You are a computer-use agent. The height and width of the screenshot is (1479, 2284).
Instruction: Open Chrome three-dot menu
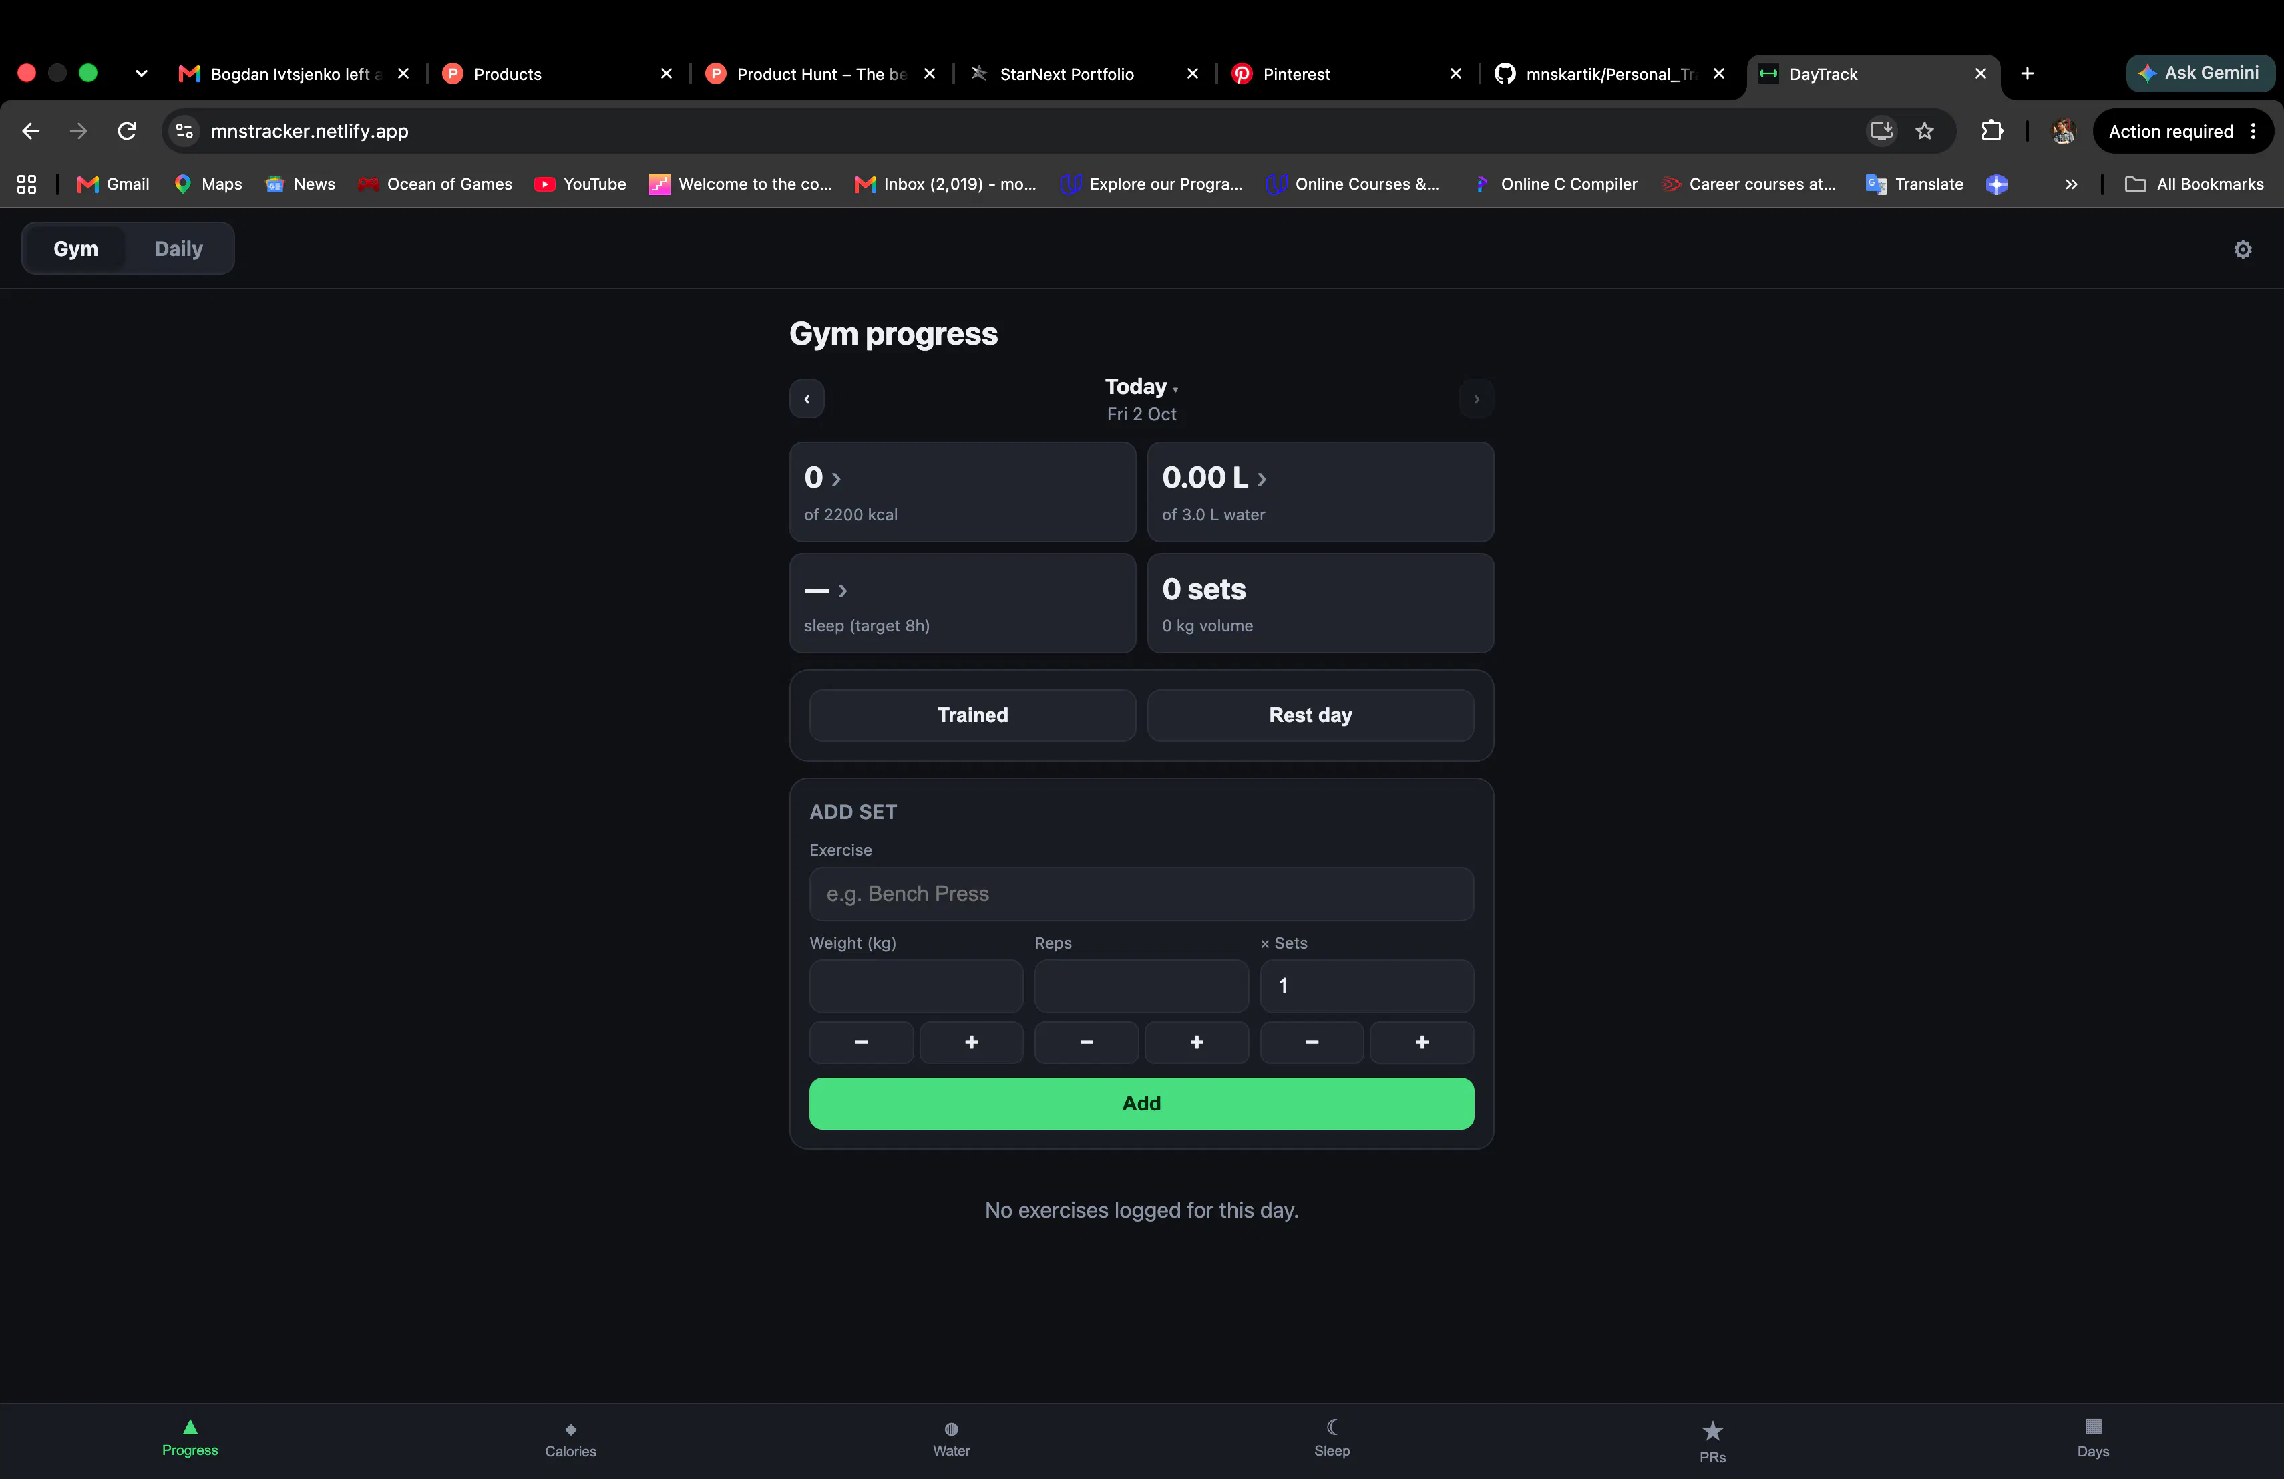click(x=2253, y=132)
